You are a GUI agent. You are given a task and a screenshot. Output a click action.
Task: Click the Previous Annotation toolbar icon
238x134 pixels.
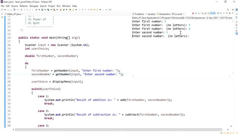tap(86, 10)
